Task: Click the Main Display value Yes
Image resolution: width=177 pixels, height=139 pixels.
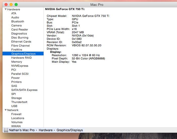Action: (74, 62)
